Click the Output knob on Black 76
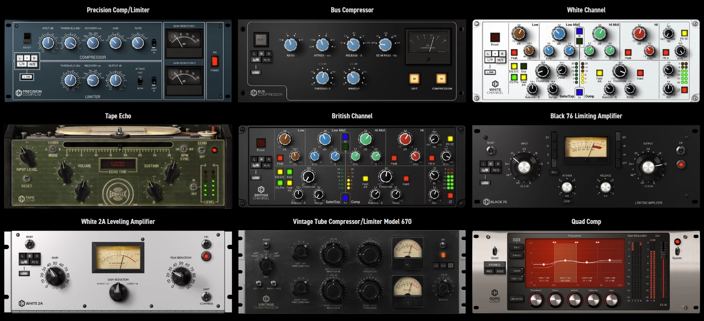Viewport: 704px width, 321px height. [648, 167]
